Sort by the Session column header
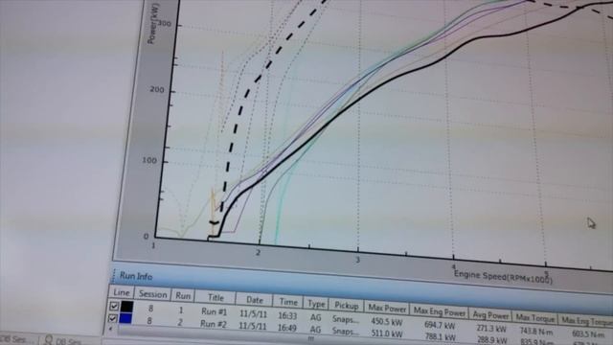 153,294
